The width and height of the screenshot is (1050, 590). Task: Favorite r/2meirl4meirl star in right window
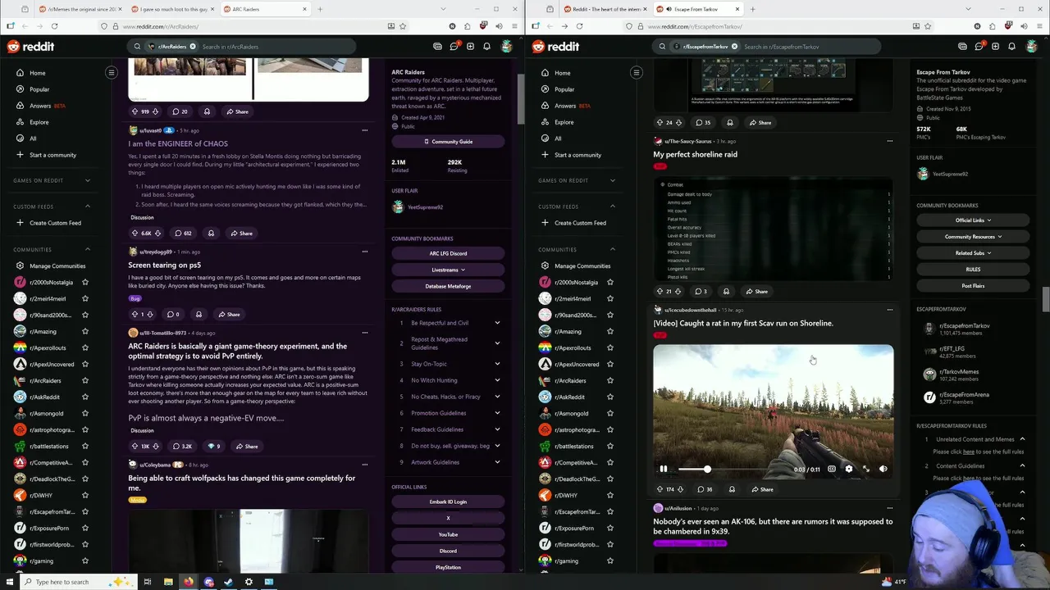coord(610,298)
